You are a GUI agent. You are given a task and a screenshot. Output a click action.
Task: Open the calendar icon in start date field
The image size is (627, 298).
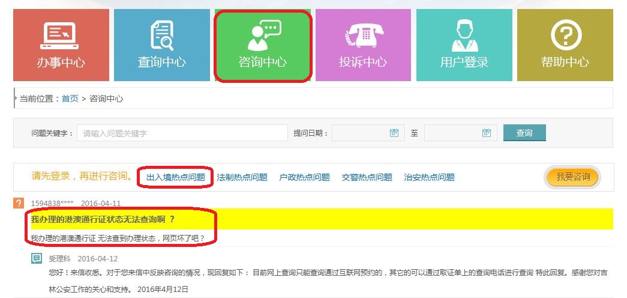pyautogui.click(x=394, y=133)
